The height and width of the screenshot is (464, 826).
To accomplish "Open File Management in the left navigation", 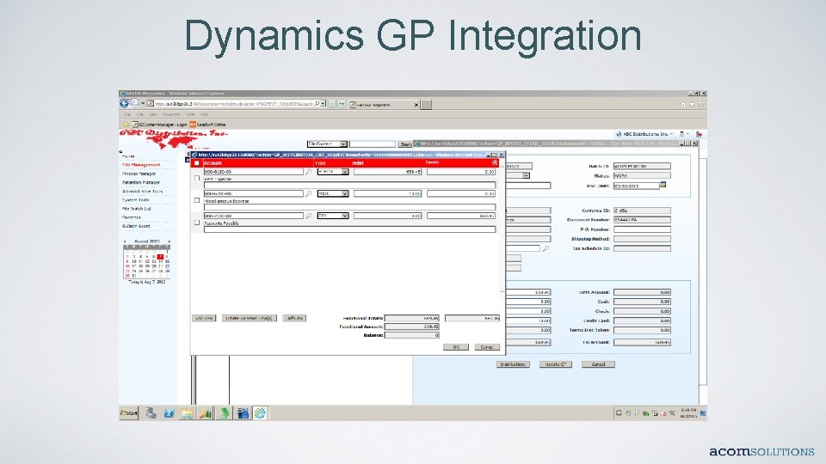I will 141,165.
